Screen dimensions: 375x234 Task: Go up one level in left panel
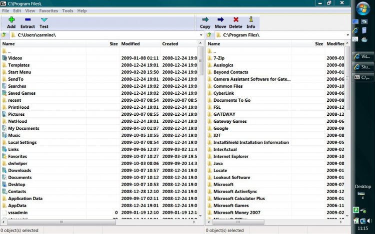pyautogui.click(x=4, y=35)
